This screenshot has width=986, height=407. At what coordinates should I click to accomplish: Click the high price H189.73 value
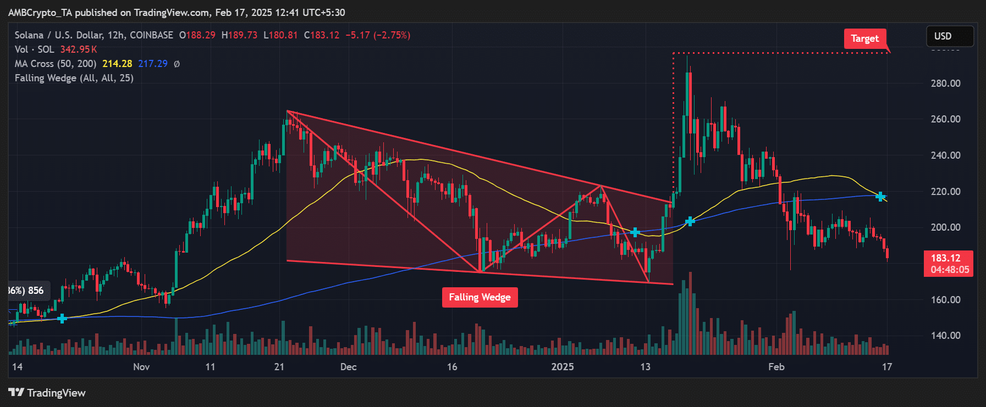click(x=239, y=35)
